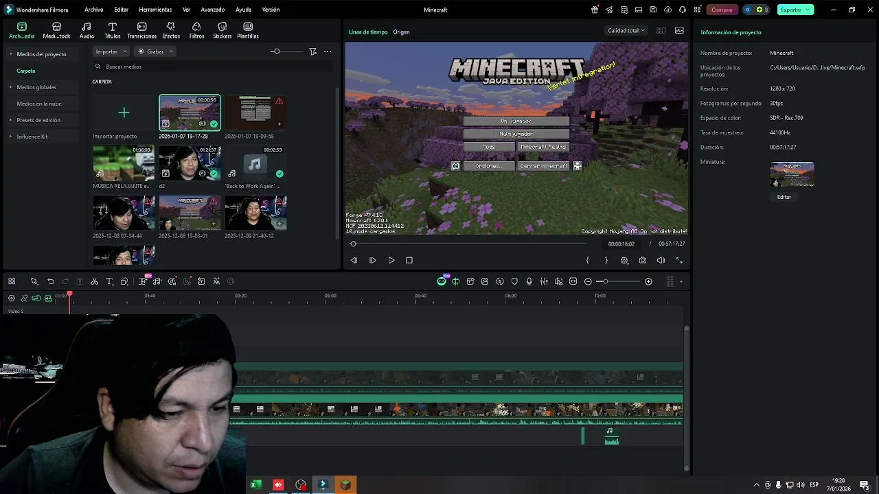This screenshot has height=494, width=879.
Task: Adjust the media thumbnail size slider
Action: tap(286, 51)
